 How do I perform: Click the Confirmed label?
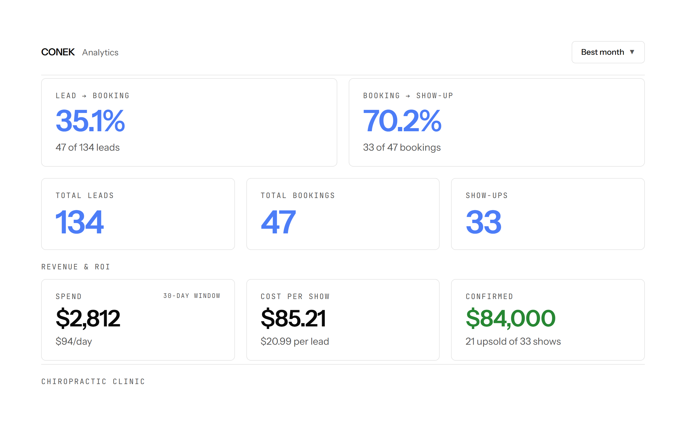click(490, 296)
